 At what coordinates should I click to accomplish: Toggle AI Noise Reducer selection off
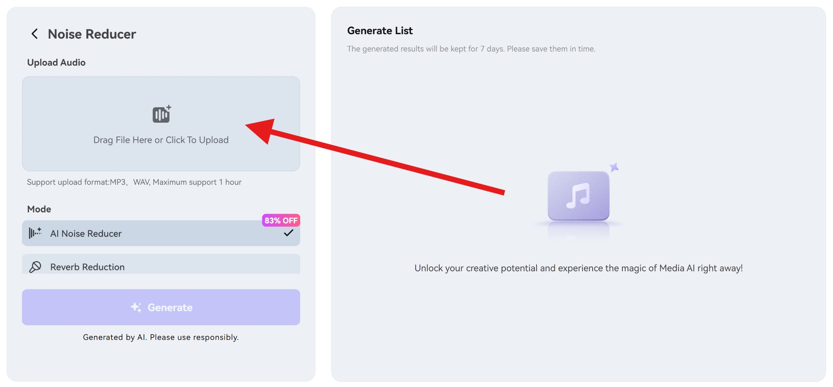[x=161, y=233]
